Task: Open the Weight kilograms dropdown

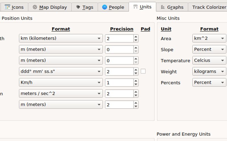Action: coord(209,71)
